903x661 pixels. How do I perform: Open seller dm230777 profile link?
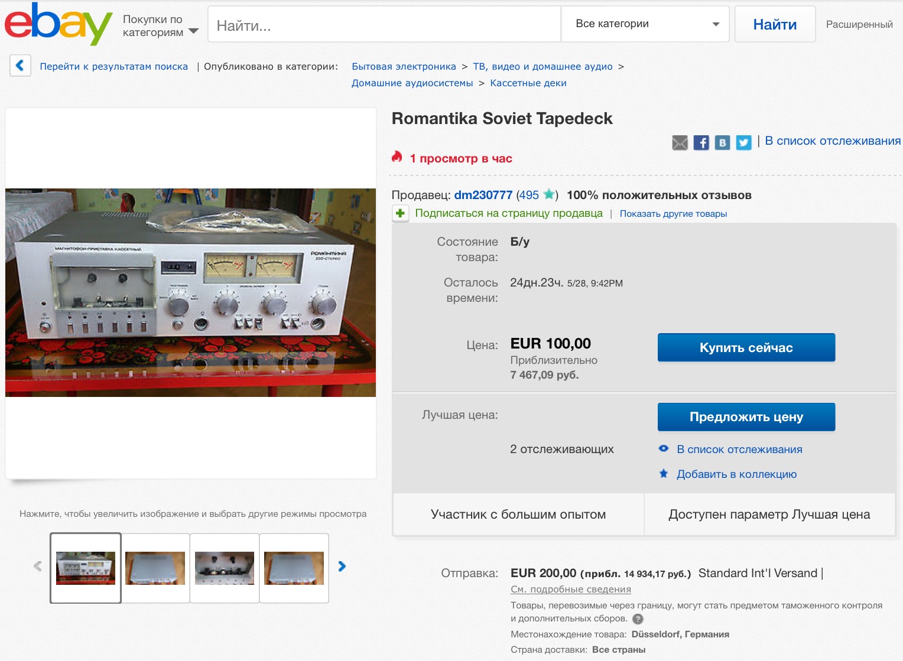coord(483,195)
